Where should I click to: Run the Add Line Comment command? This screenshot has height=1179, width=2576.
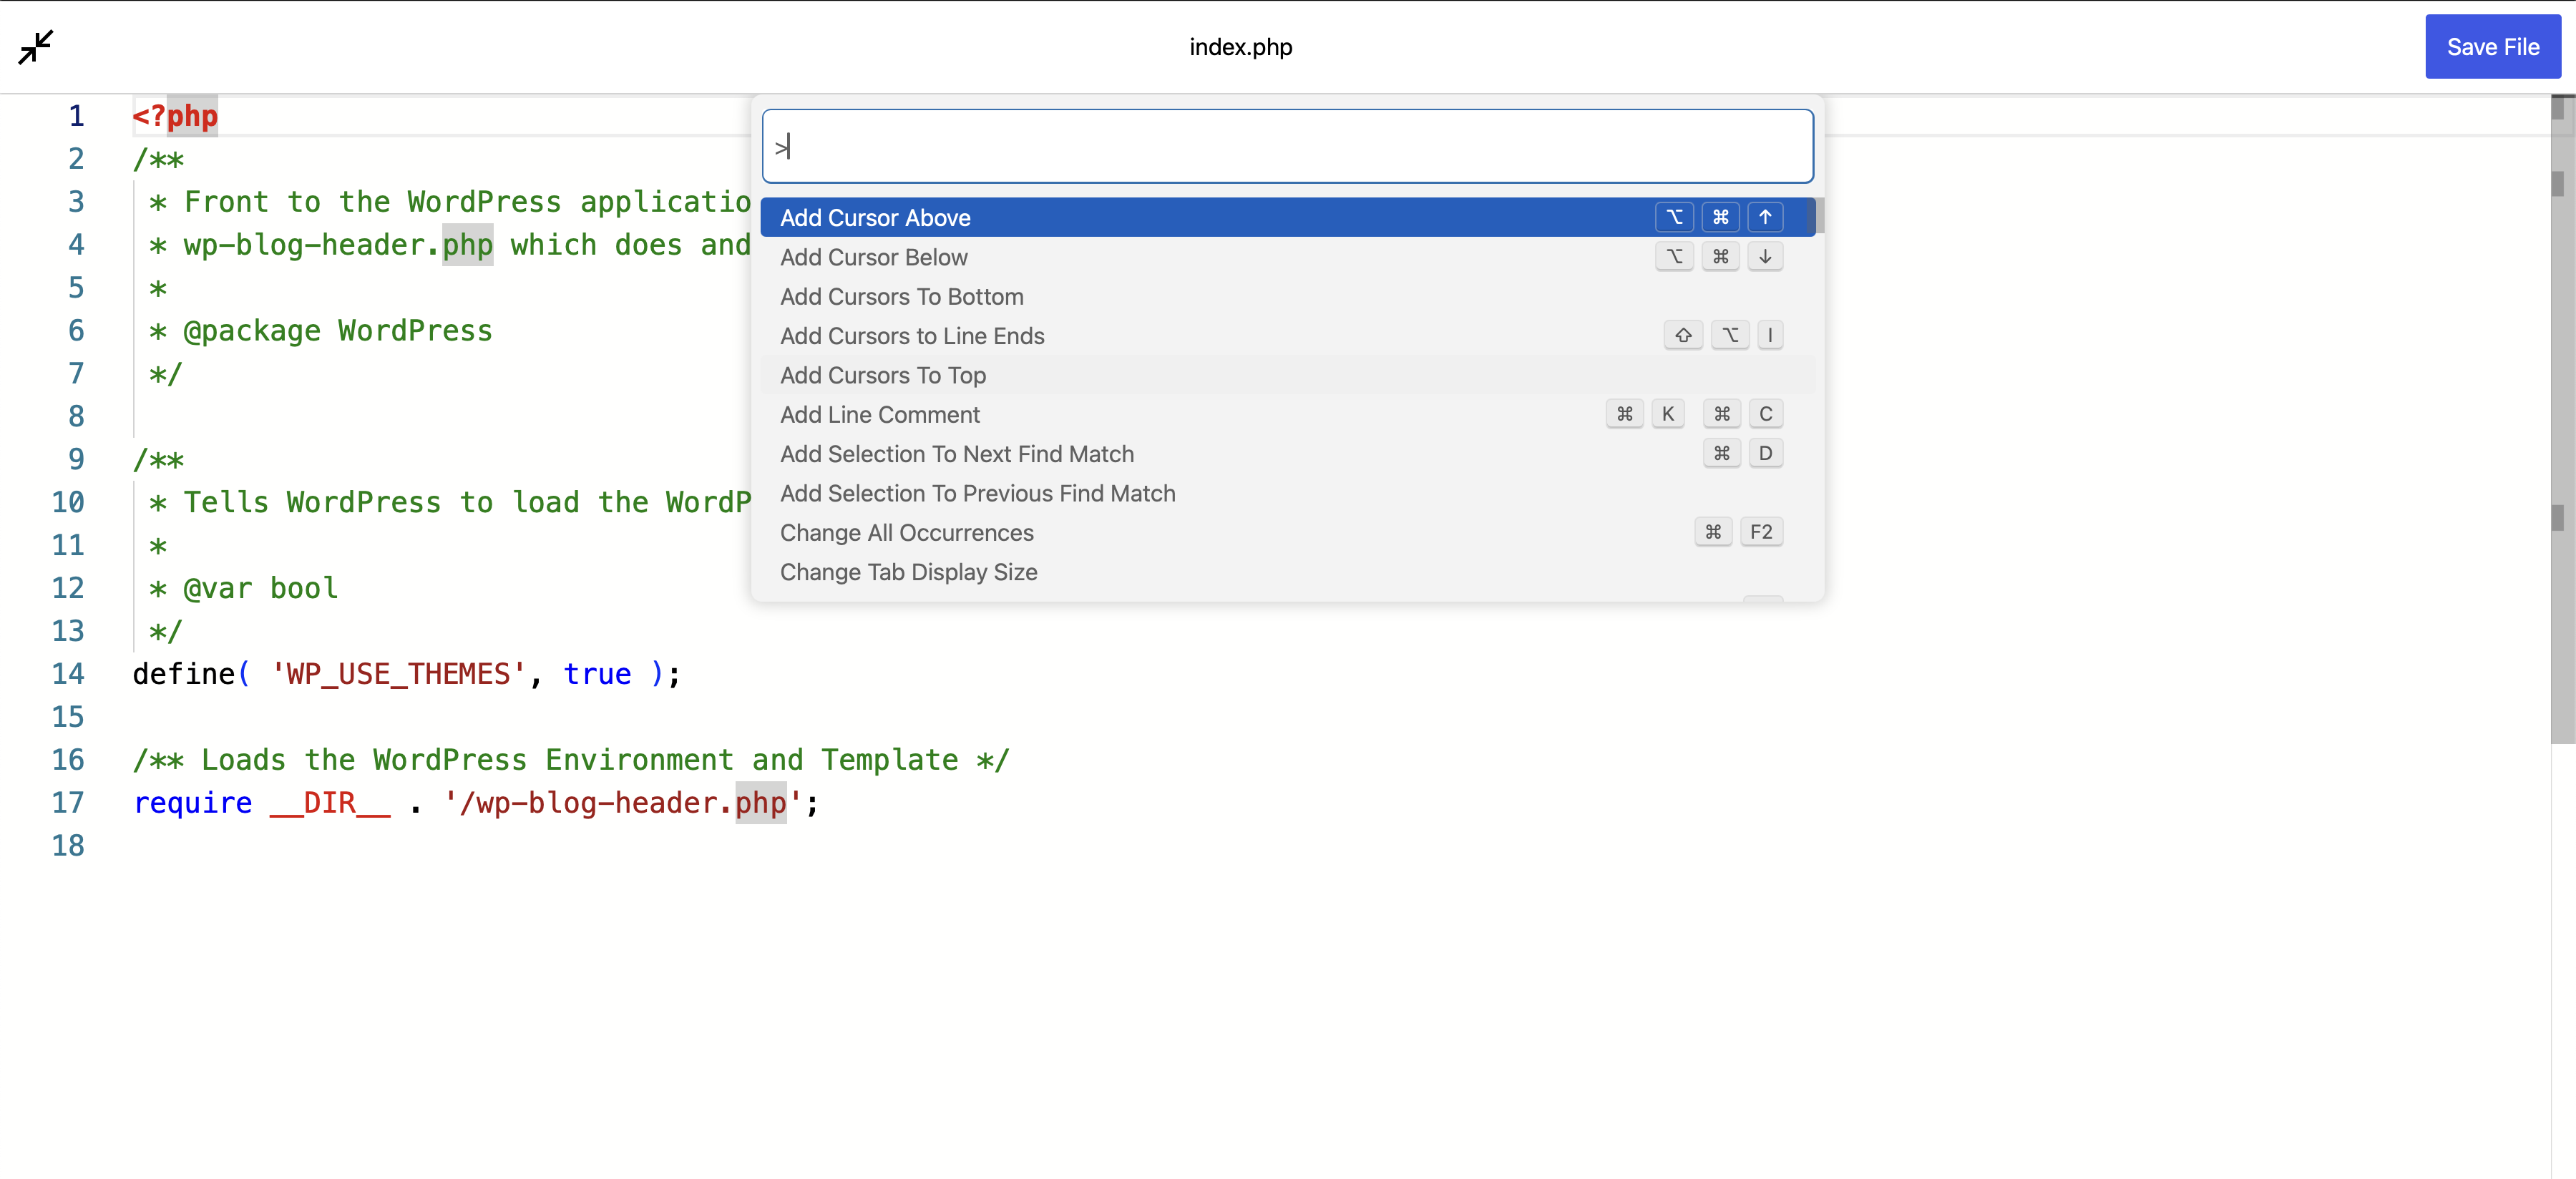pos(879,414)
